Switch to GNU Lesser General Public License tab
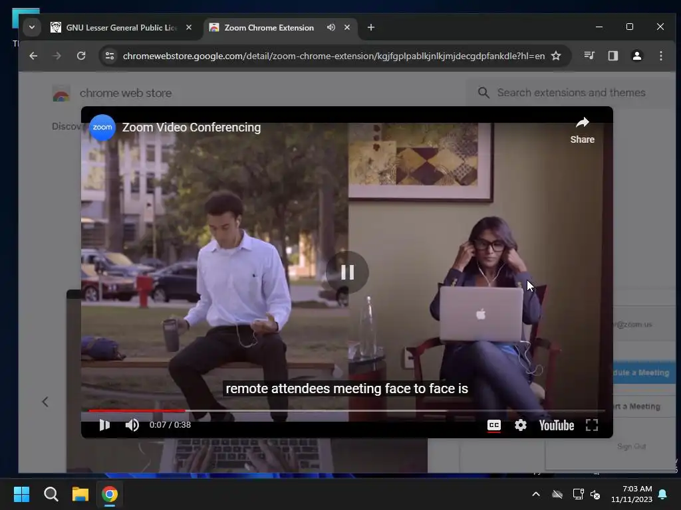Image resolution: width=681 pixels, height=510 pixels. point(122,28)
